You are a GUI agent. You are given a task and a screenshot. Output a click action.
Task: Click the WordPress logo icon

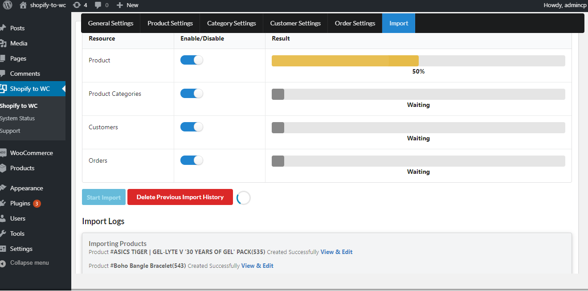tap(7, 5)
